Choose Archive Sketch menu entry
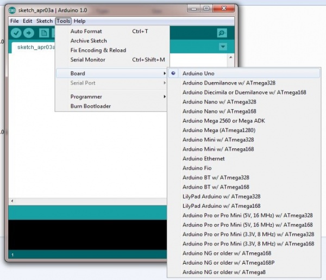 (x=111, y=41)
